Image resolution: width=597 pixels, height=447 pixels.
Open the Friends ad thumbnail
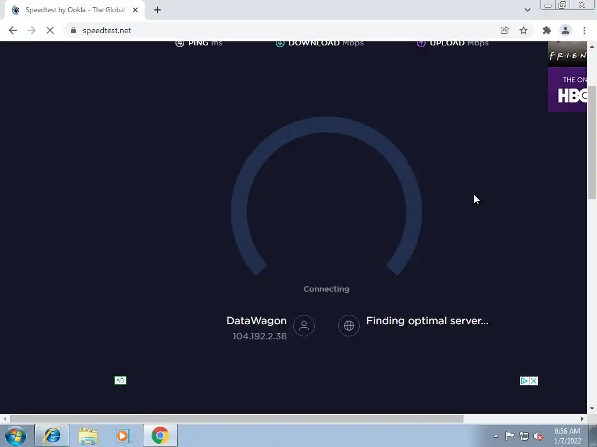[x=567, y=54]
